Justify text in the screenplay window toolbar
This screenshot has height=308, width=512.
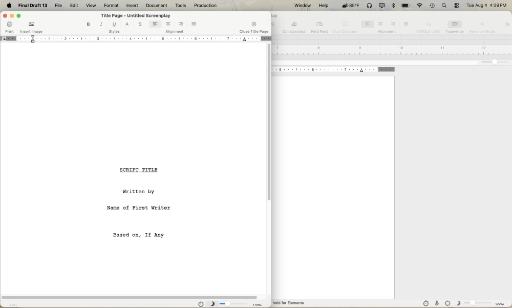click(406, 24)
